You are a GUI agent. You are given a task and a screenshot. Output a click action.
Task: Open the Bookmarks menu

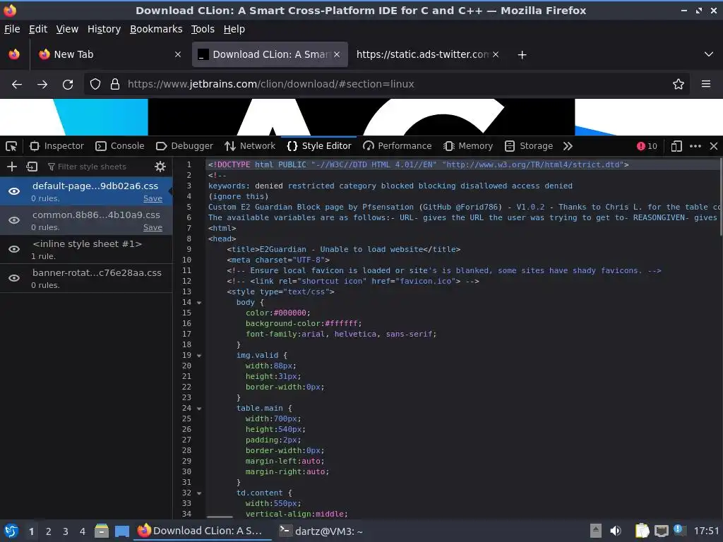156,29
